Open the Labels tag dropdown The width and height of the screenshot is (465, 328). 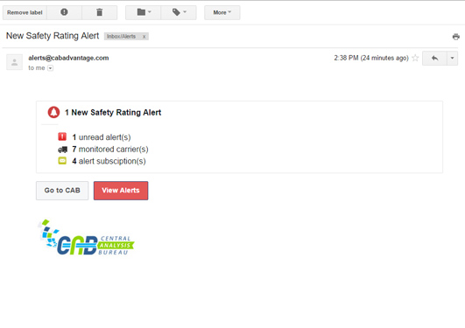[x=179, y=12]
